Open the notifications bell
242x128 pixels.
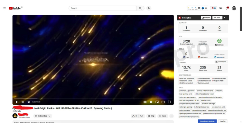[227, 8]
